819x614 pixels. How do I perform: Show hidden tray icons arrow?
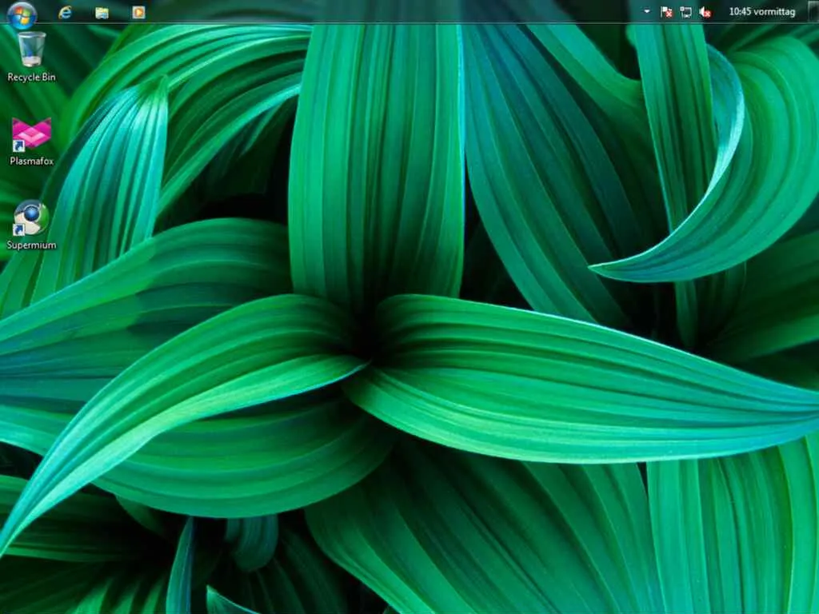pos(646,11)
